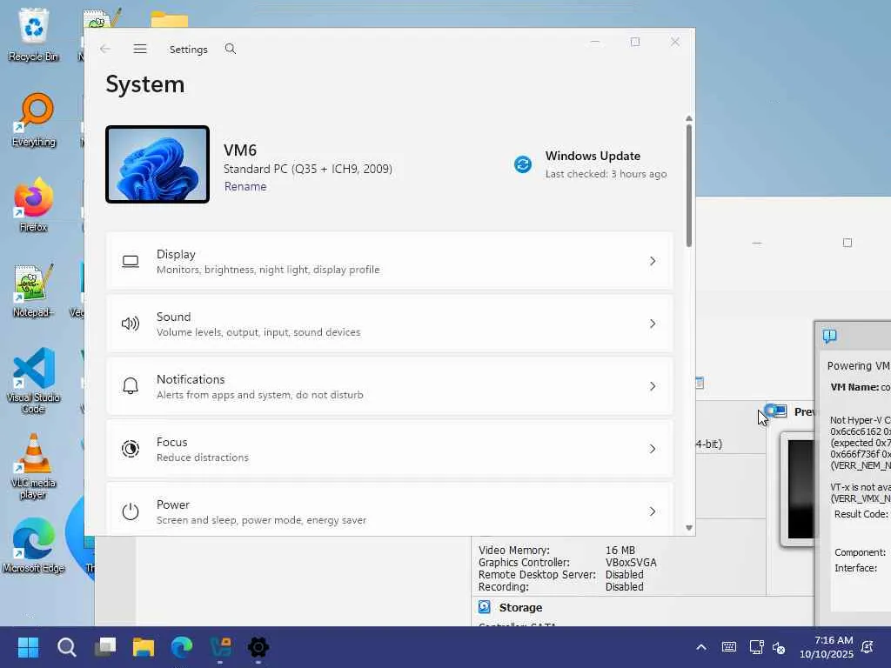
Task: Open the Focus settings row
Action: (389, 449)
